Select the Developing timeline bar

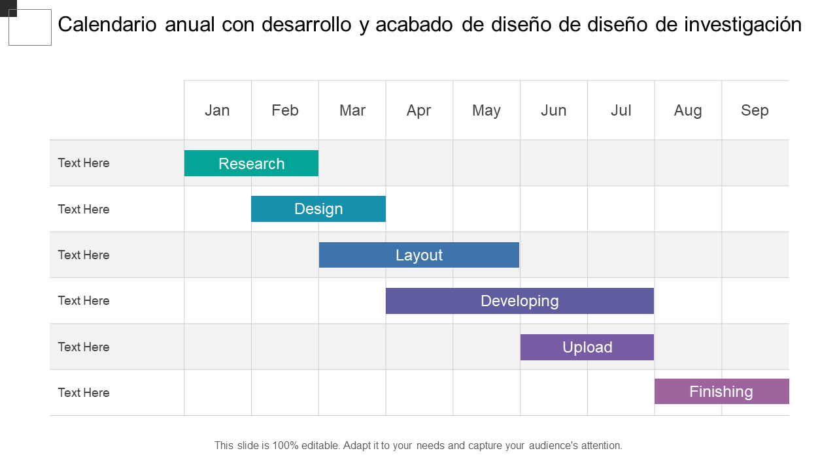520,301
